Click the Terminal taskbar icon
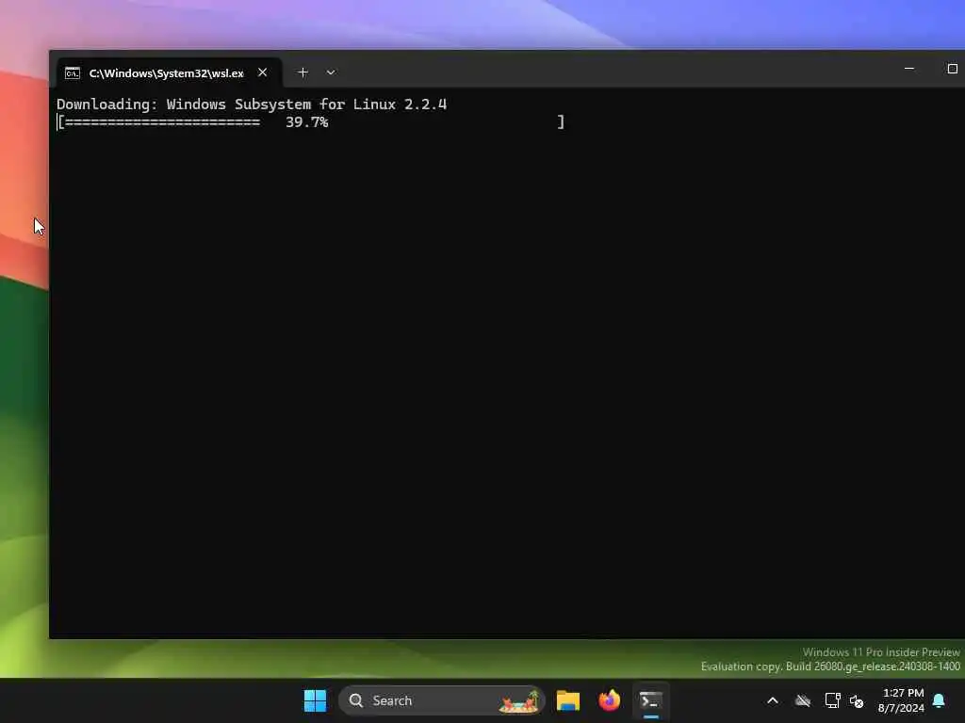965x723 pixels. pyautogui.click(x=650, y=700)
